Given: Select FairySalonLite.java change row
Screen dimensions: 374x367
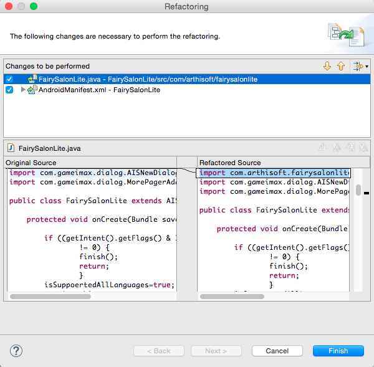Looking at the screenshot, I should 187,79.
